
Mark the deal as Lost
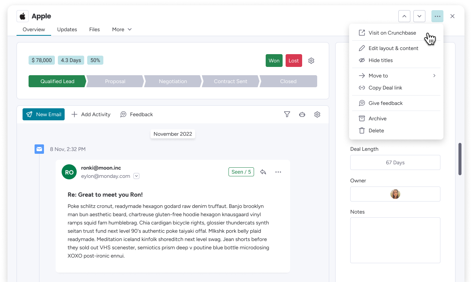294,61
